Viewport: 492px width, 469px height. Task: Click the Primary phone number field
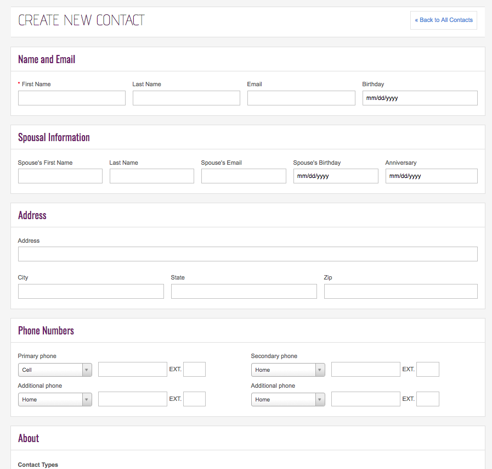[133, 370]
